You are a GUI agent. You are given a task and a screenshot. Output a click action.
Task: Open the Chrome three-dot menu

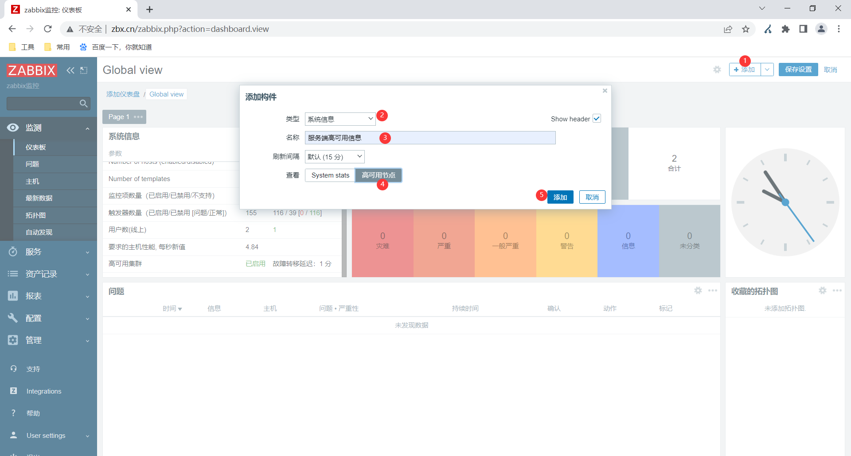click(839, 29)
